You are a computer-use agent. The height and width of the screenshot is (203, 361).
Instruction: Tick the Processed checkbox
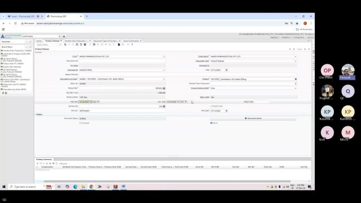pyautogui.click(x=80, y=123)
